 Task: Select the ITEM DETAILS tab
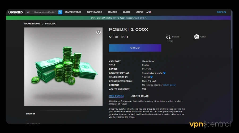(116, 96)
